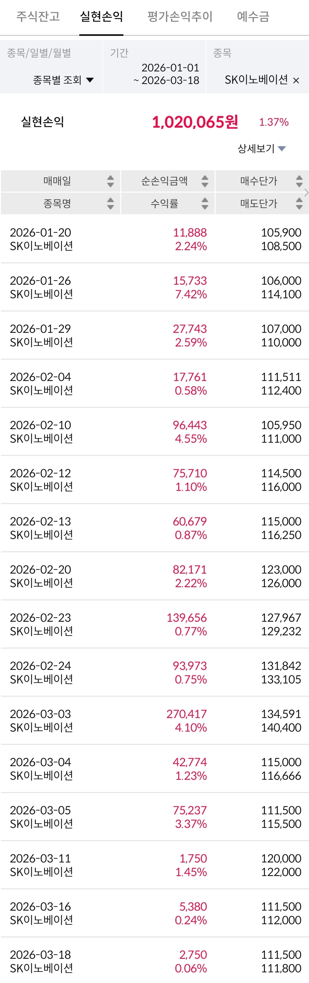
Task: Switch to the 주식잔고 tab
Action: pyautogui.click(x=38, y=16)
